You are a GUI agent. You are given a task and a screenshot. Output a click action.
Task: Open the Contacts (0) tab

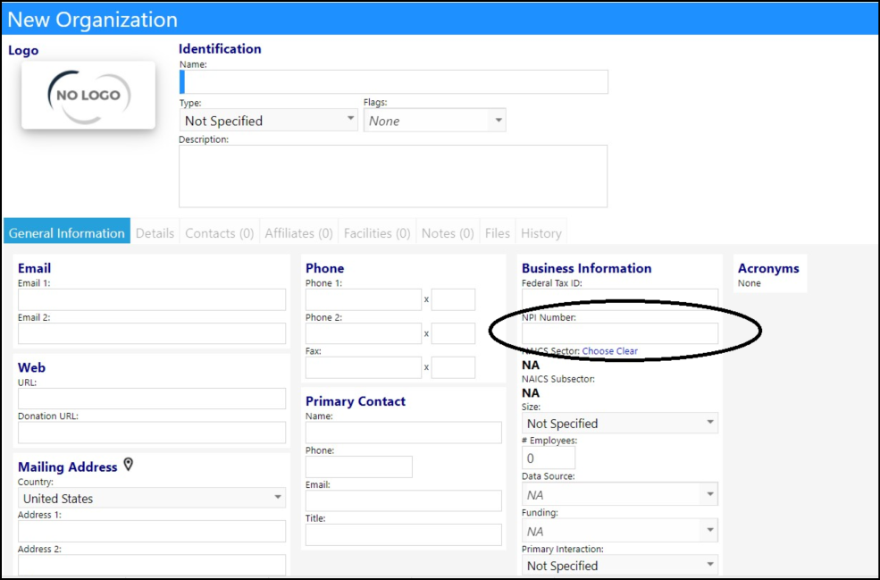coord(220,233)
